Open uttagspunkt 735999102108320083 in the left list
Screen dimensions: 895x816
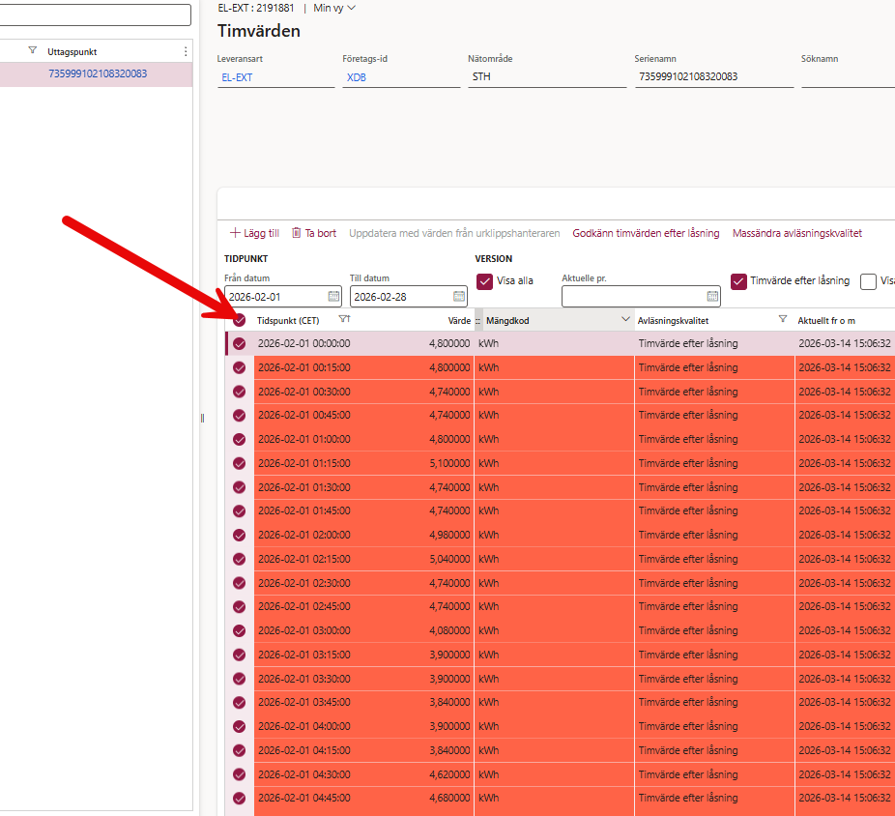pos(98,73)
